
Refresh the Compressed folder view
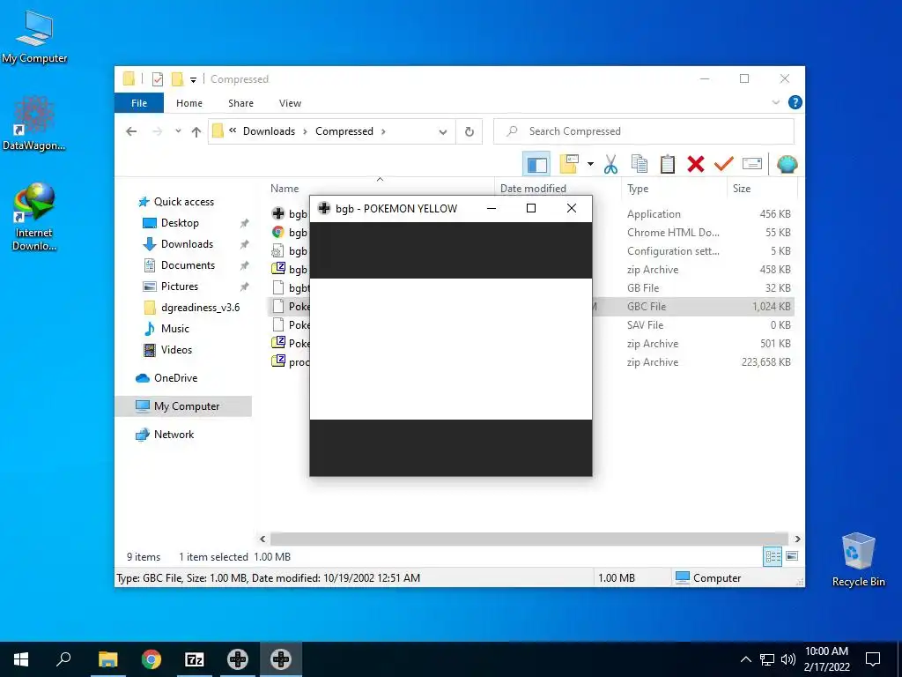[x=469, y=132]
